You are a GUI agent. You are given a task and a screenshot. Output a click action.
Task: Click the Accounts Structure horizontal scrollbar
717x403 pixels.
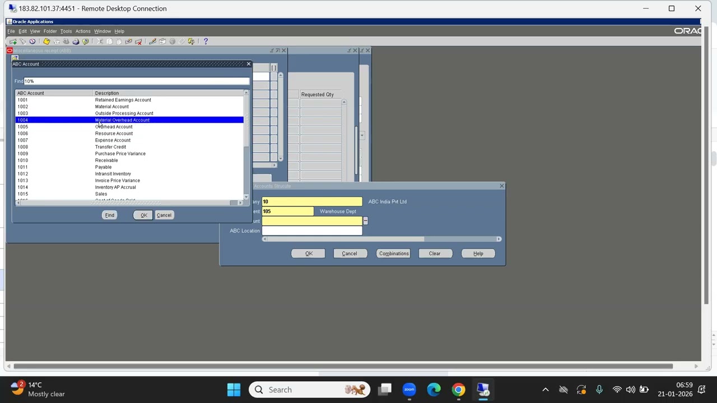pyautogui.click(x=381, y=239)
